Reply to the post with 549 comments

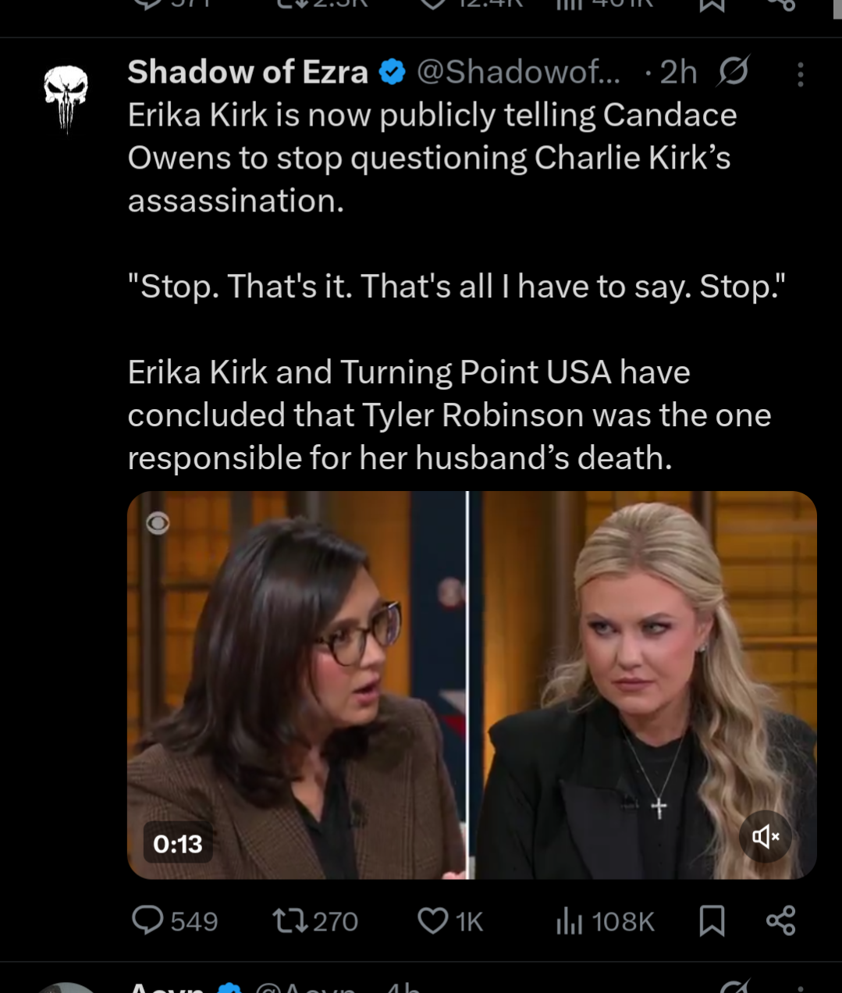175,921
